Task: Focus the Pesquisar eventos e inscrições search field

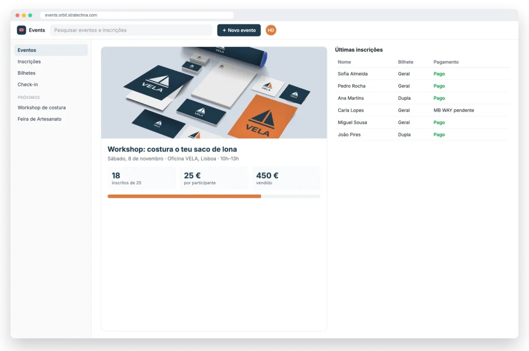Action: click(x=131, y=30)
